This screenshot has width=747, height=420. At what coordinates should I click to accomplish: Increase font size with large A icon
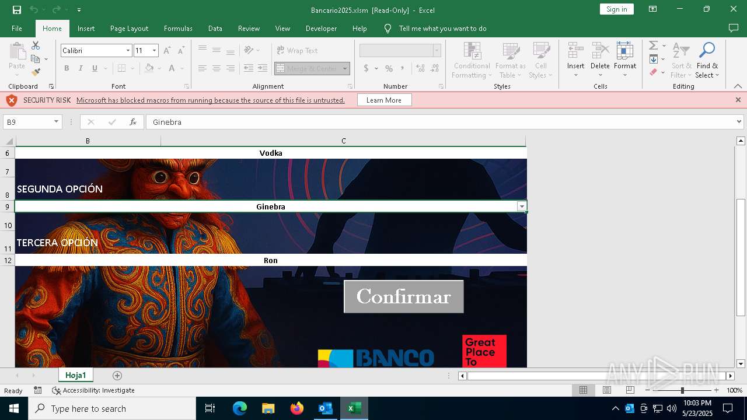(x=167, y=51)
